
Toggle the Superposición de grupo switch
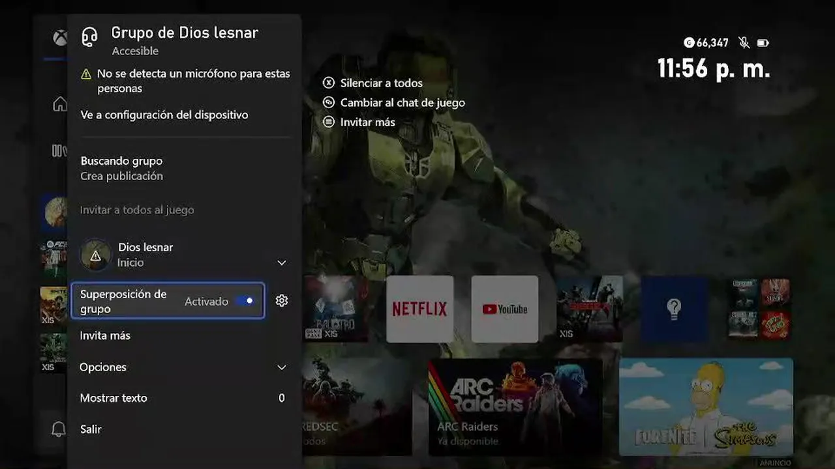click(x=245, y=301)
